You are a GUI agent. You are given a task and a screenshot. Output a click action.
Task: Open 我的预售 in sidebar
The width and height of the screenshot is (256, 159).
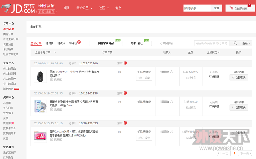click(x=8, y=44)
